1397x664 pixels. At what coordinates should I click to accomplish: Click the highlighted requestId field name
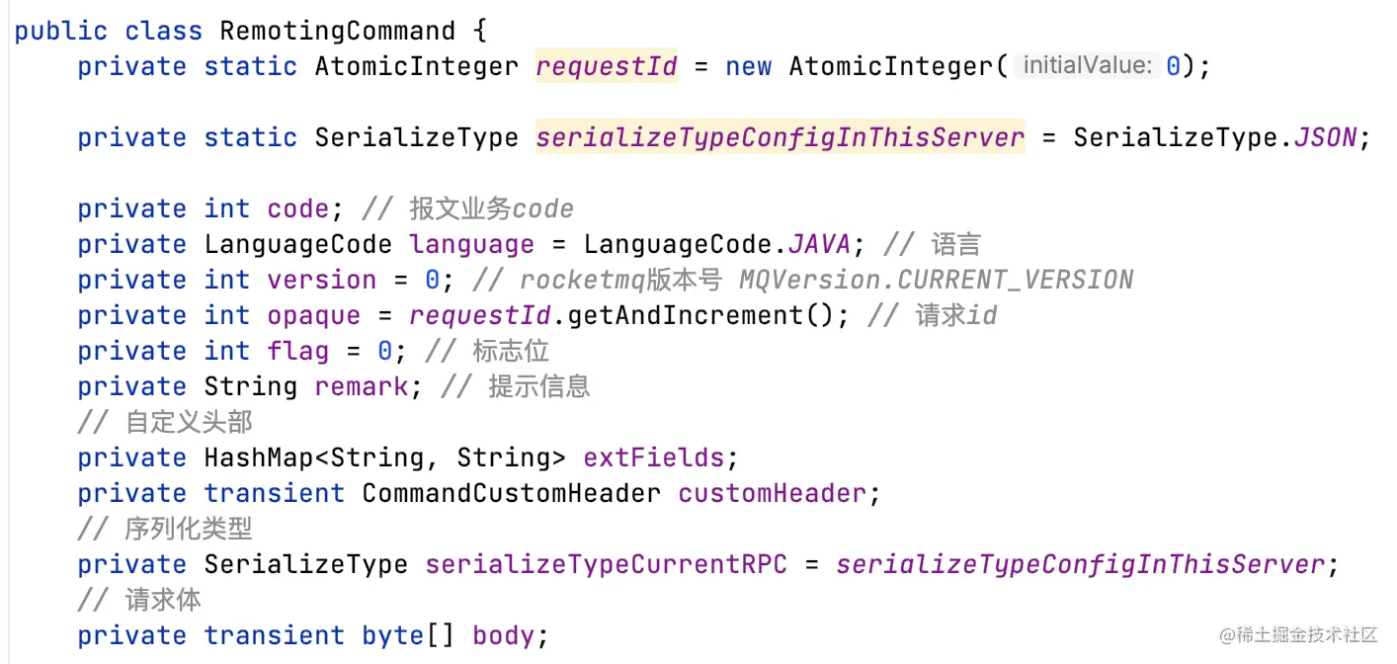pos(606,65)
